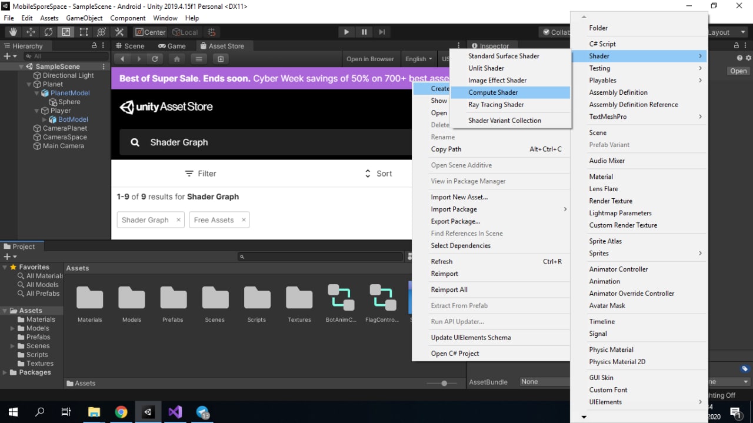Toggle handle rotation Local button
This screenshot has width=753, height=423.
tap(185, 32)
